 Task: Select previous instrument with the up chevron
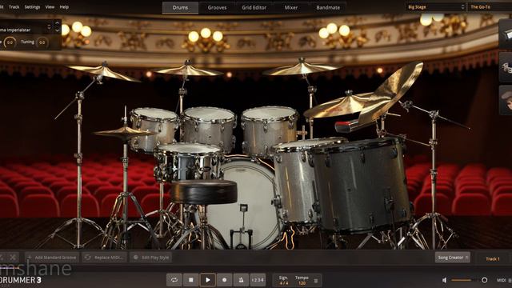57,23
